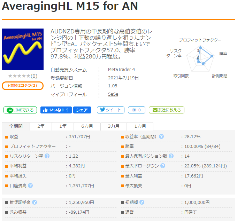Click help icon next to 初期額

142,202
